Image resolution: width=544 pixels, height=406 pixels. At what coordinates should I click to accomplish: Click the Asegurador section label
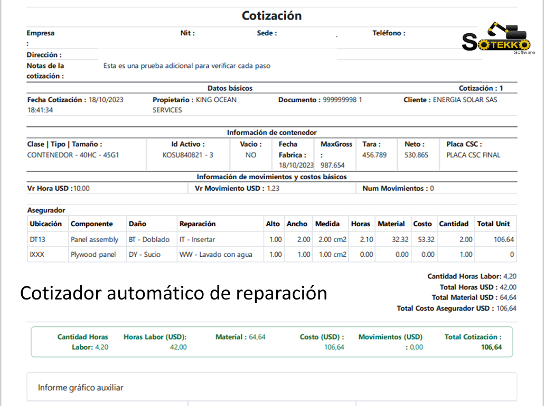click(x=46, y=210)
